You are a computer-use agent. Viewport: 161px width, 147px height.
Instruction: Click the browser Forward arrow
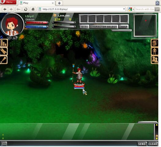pyautogui.click(x=11, y=9)
